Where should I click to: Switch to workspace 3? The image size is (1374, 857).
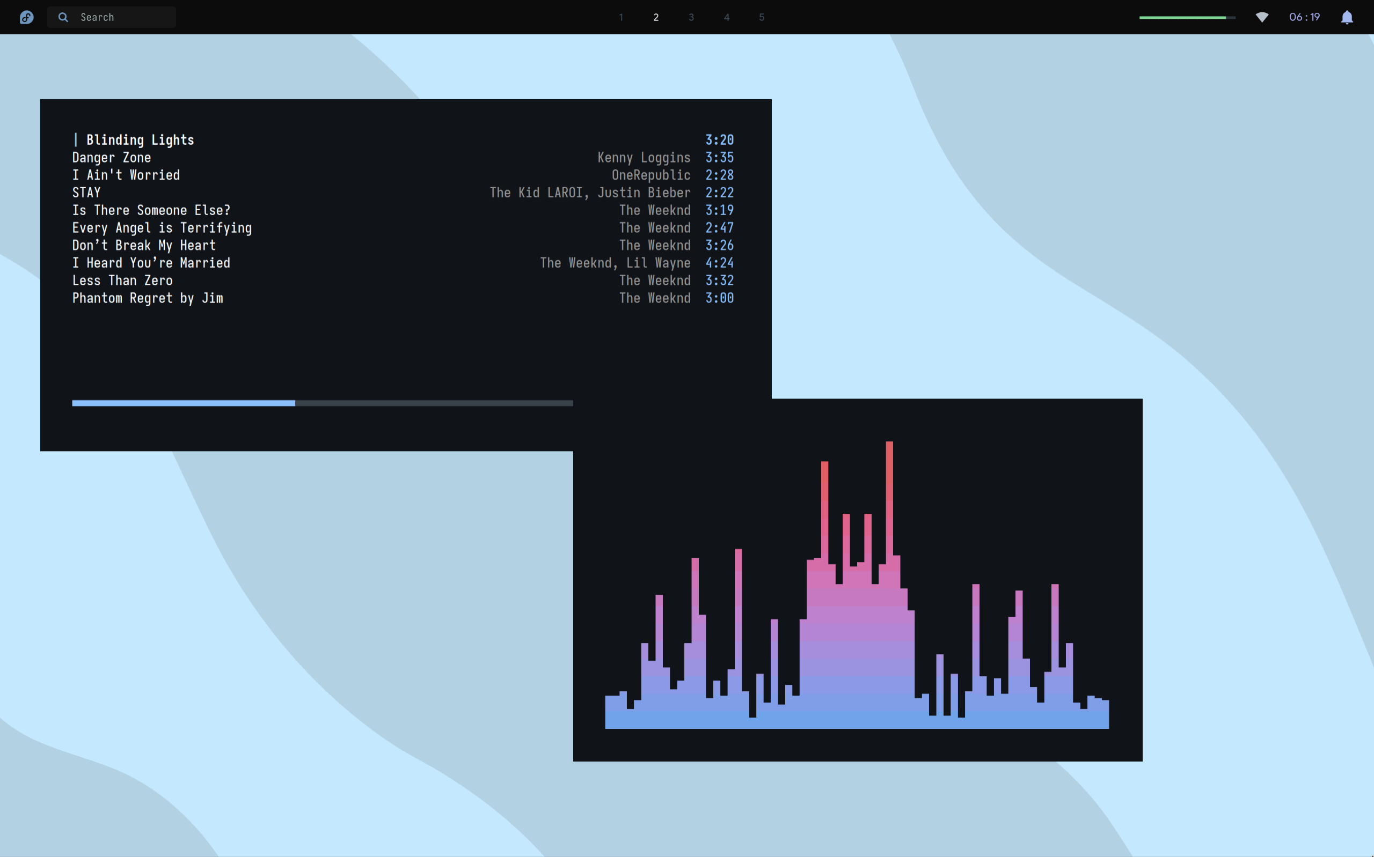click(691, 17)
